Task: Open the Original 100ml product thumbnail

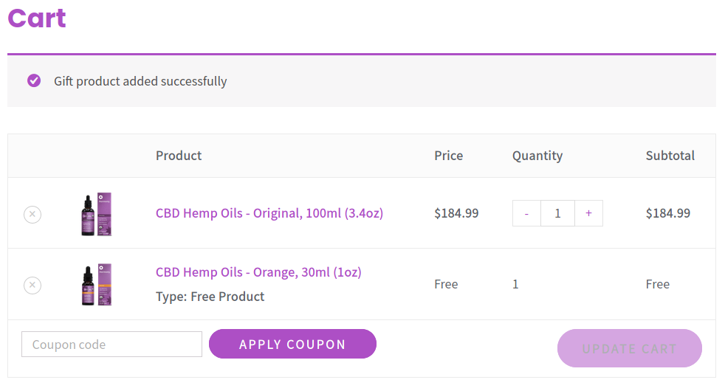Action: coord(97,214)
